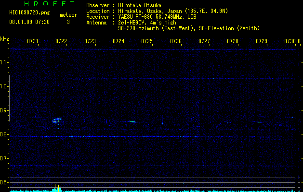Click the date stamp 08.01.09 07:20

pyautogui.click(x=29, y=22)
